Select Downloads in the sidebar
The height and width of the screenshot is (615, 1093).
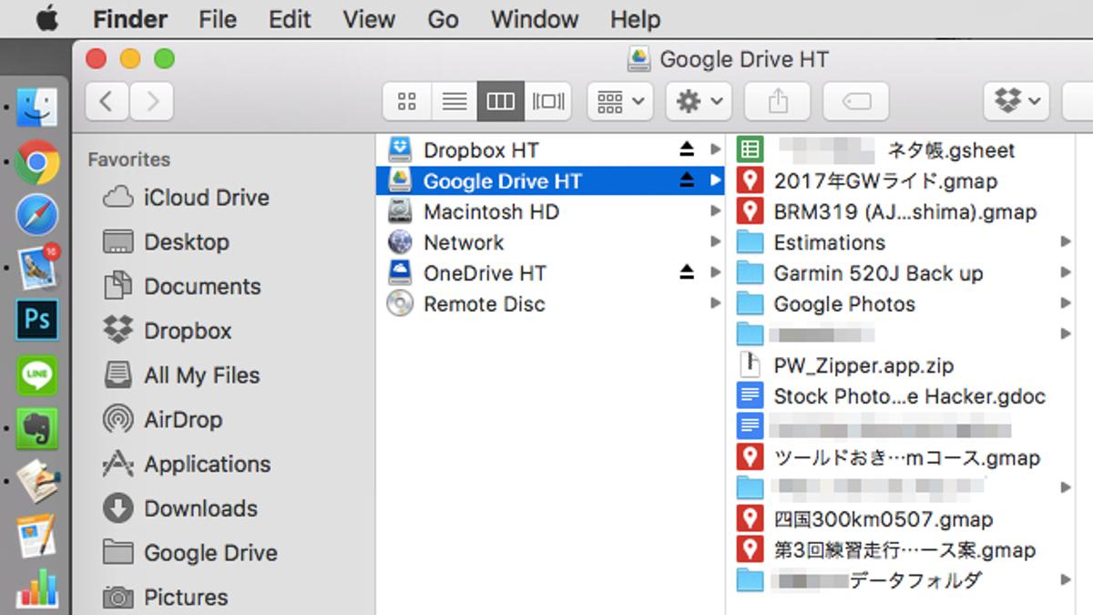[200, 508]
